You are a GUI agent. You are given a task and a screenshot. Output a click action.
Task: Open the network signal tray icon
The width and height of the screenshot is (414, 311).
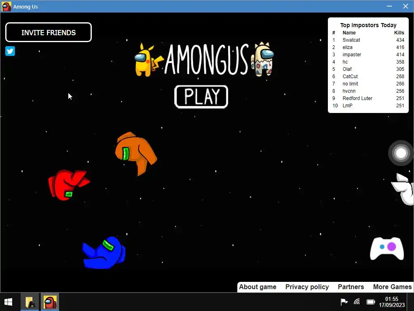coord(357,302)
